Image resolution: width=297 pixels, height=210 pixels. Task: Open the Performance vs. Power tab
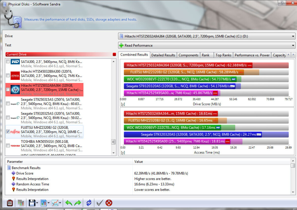point(252,55)
